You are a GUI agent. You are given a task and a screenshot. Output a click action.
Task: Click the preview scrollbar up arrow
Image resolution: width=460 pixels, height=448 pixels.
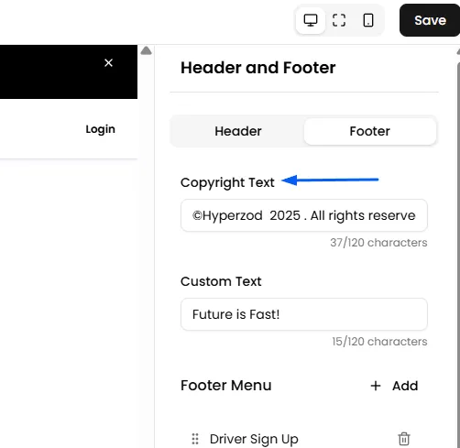(x=147, y=50)
